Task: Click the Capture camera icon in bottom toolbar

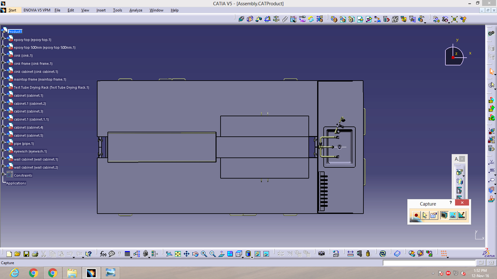Action: pos(321,254)
